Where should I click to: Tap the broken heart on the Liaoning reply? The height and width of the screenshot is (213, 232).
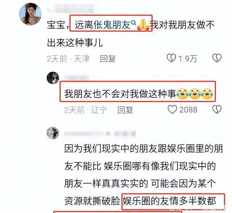coord(217,109)
